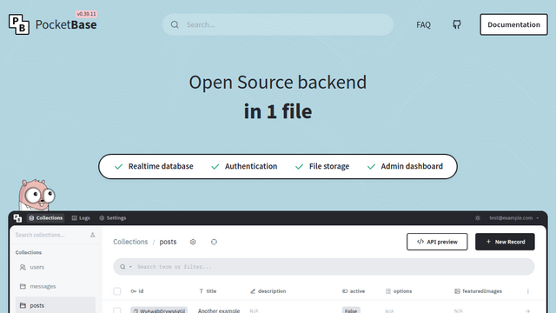
Task: Click the File storage feature label
Action: click(329, 166)
